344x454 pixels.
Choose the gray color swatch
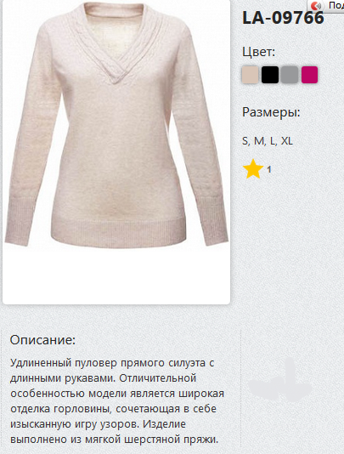(x=290, y=75)
